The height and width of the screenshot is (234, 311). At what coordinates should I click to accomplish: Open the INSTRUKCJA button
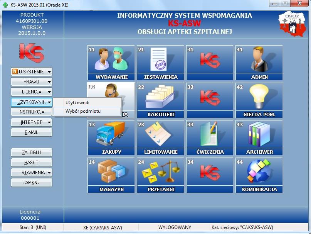coord(32,112)
